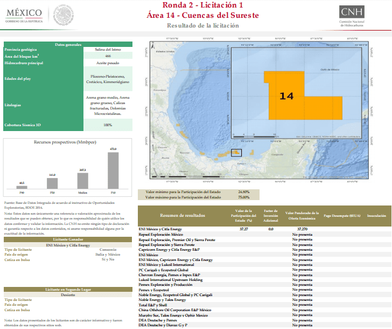The image size is (392, 329).
Task: Click 'Salina del Istmo' value
Action: [108, 49]
